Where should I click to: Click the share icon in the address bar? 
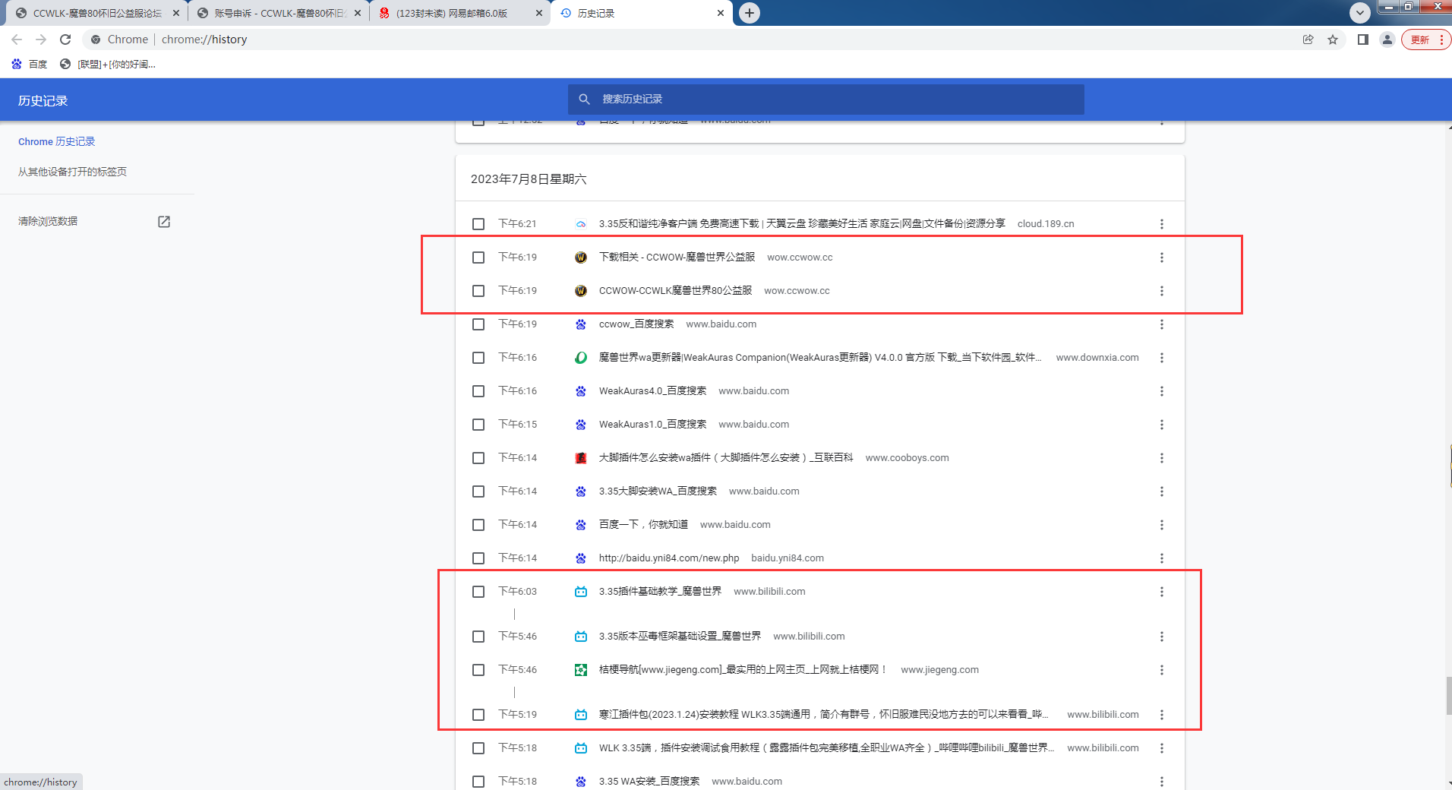click(x=1308, y=39)
